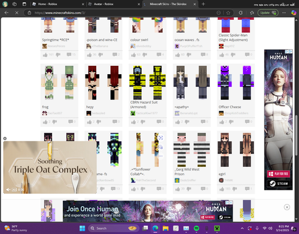Click the Update button in toolbar

(x=268, y=13)
